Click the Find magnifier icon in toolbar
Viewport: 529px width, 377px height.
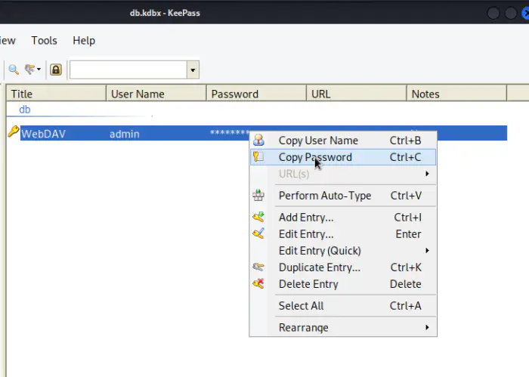(13, 70)
